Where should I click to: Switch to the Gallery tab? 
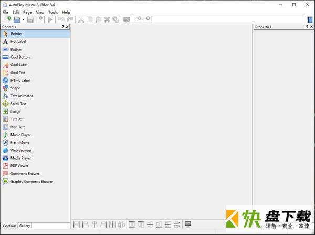25,226
